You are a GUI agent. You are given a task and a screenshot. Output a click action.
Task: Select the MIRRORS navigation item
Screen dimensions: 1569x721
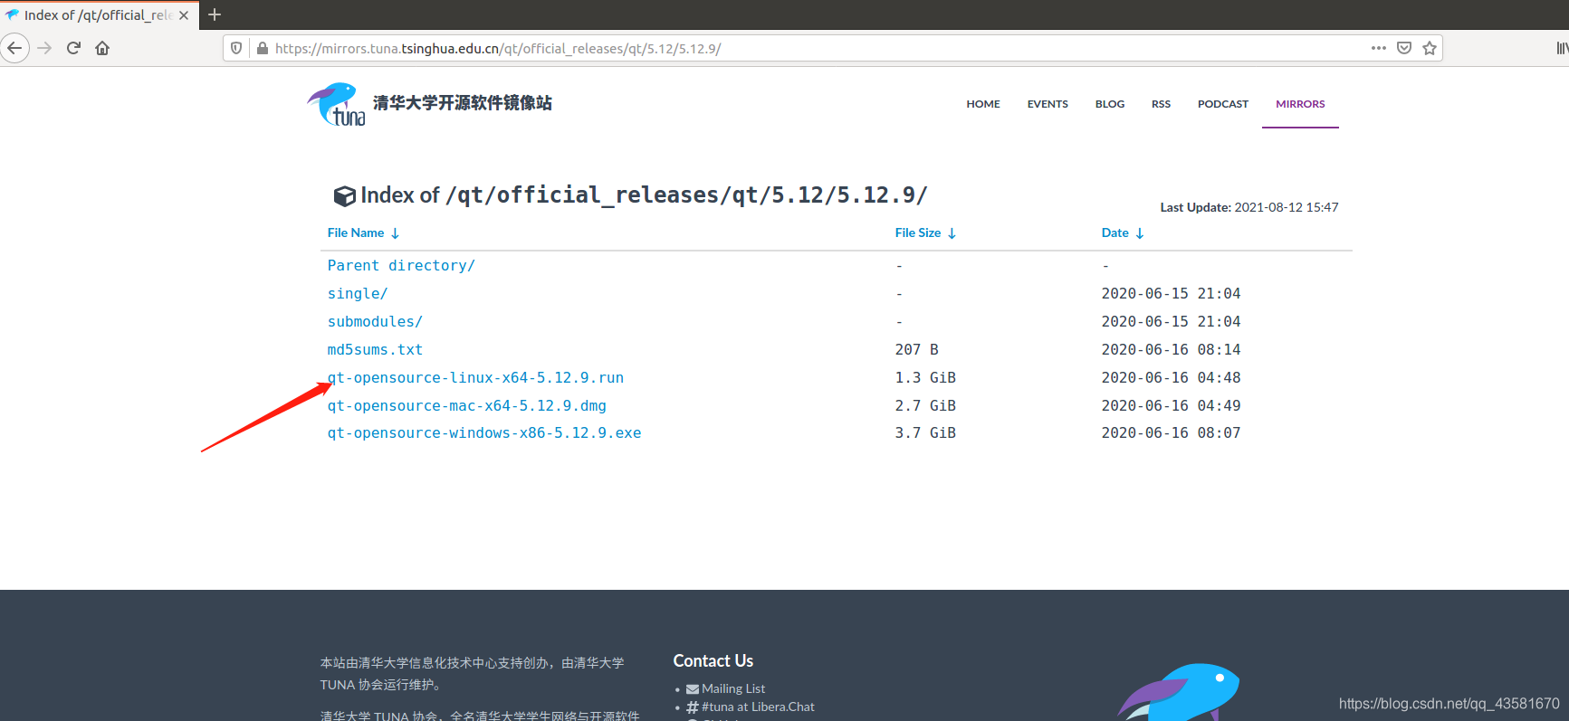pos(1300,104)
